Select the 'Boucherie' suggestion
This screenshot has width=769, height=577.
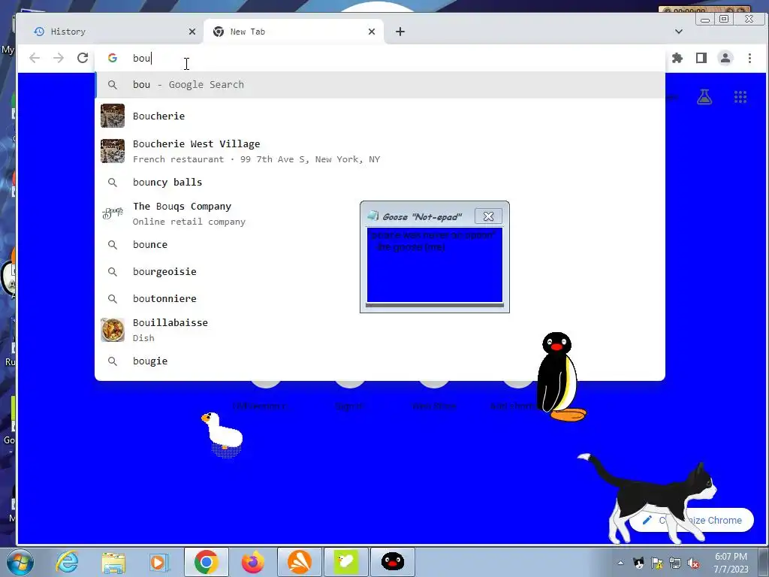379,116
